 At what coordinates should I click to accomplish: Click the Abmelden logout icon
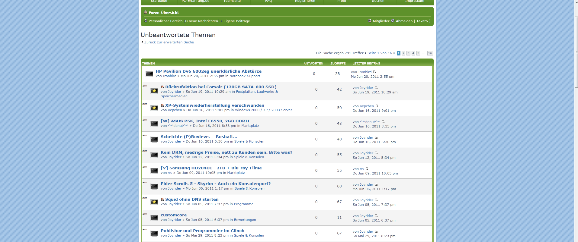[x=393, y=21]
